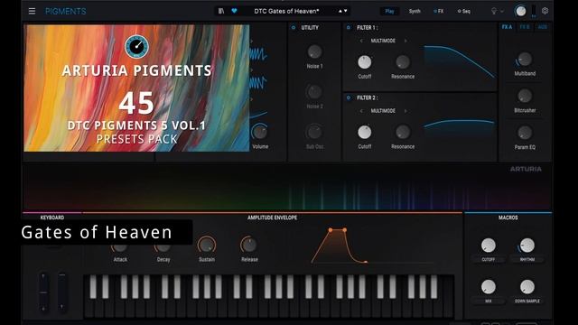Viewport: 578px width, 325px height.
Task: Click the Filter 1 response curve display
Action: click(460, 62)
